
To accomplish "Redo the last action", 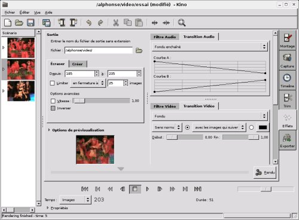I will pyautogui.click(x=100, y=23).
